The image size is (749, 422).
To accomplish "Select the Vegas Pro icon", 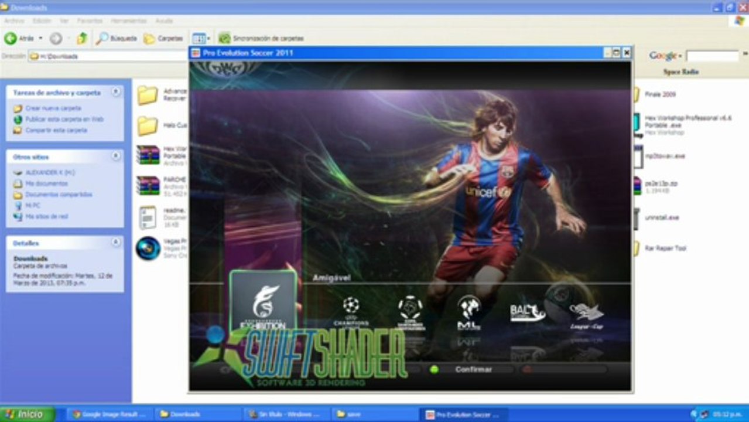I will coord(148,248).
